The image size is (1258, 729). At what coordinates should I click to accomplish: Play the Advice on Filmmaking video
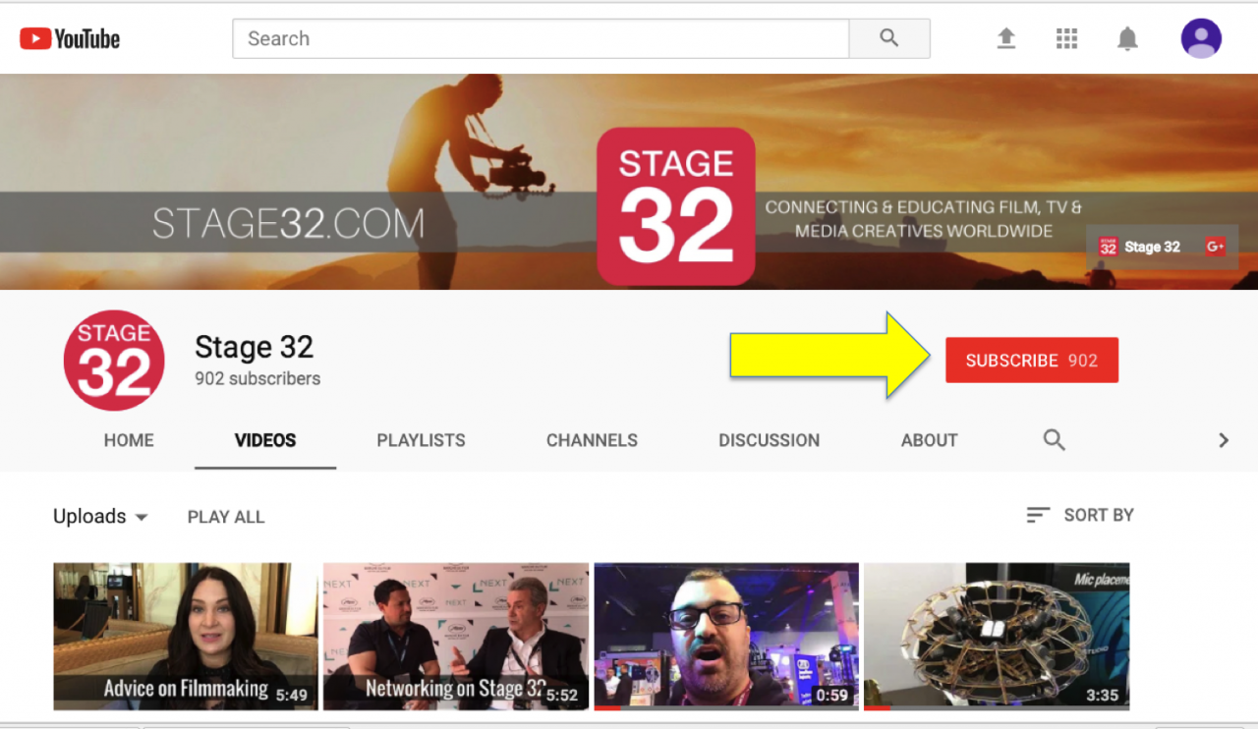[186, 637]
